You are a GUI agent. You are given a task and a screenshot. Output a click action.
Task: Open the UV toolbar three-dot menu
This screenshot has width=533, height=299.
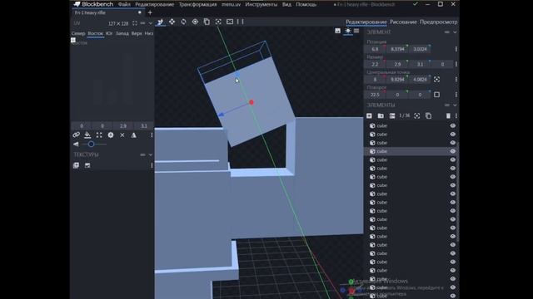[x=152, y=135]
